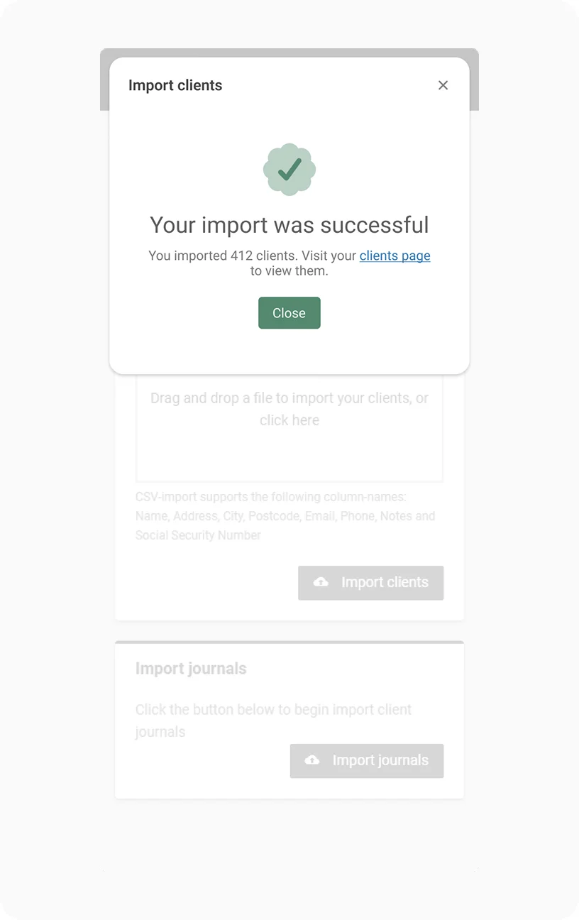Screen dimensions: 579x920
Task: Click the cloud upload icon beside Import clients
Action: tap(321, 582)
